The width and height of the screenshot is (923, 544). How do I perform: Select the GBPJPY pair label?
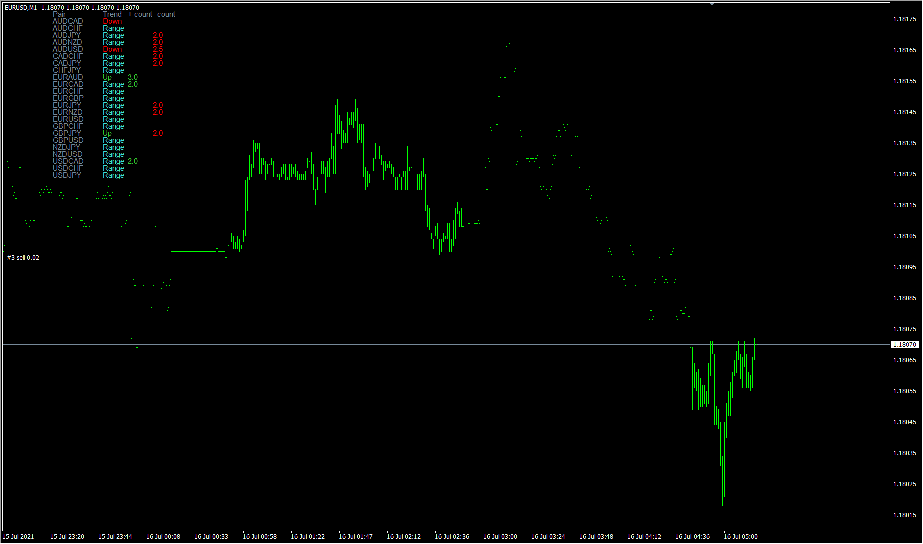[x=67, y=133]
